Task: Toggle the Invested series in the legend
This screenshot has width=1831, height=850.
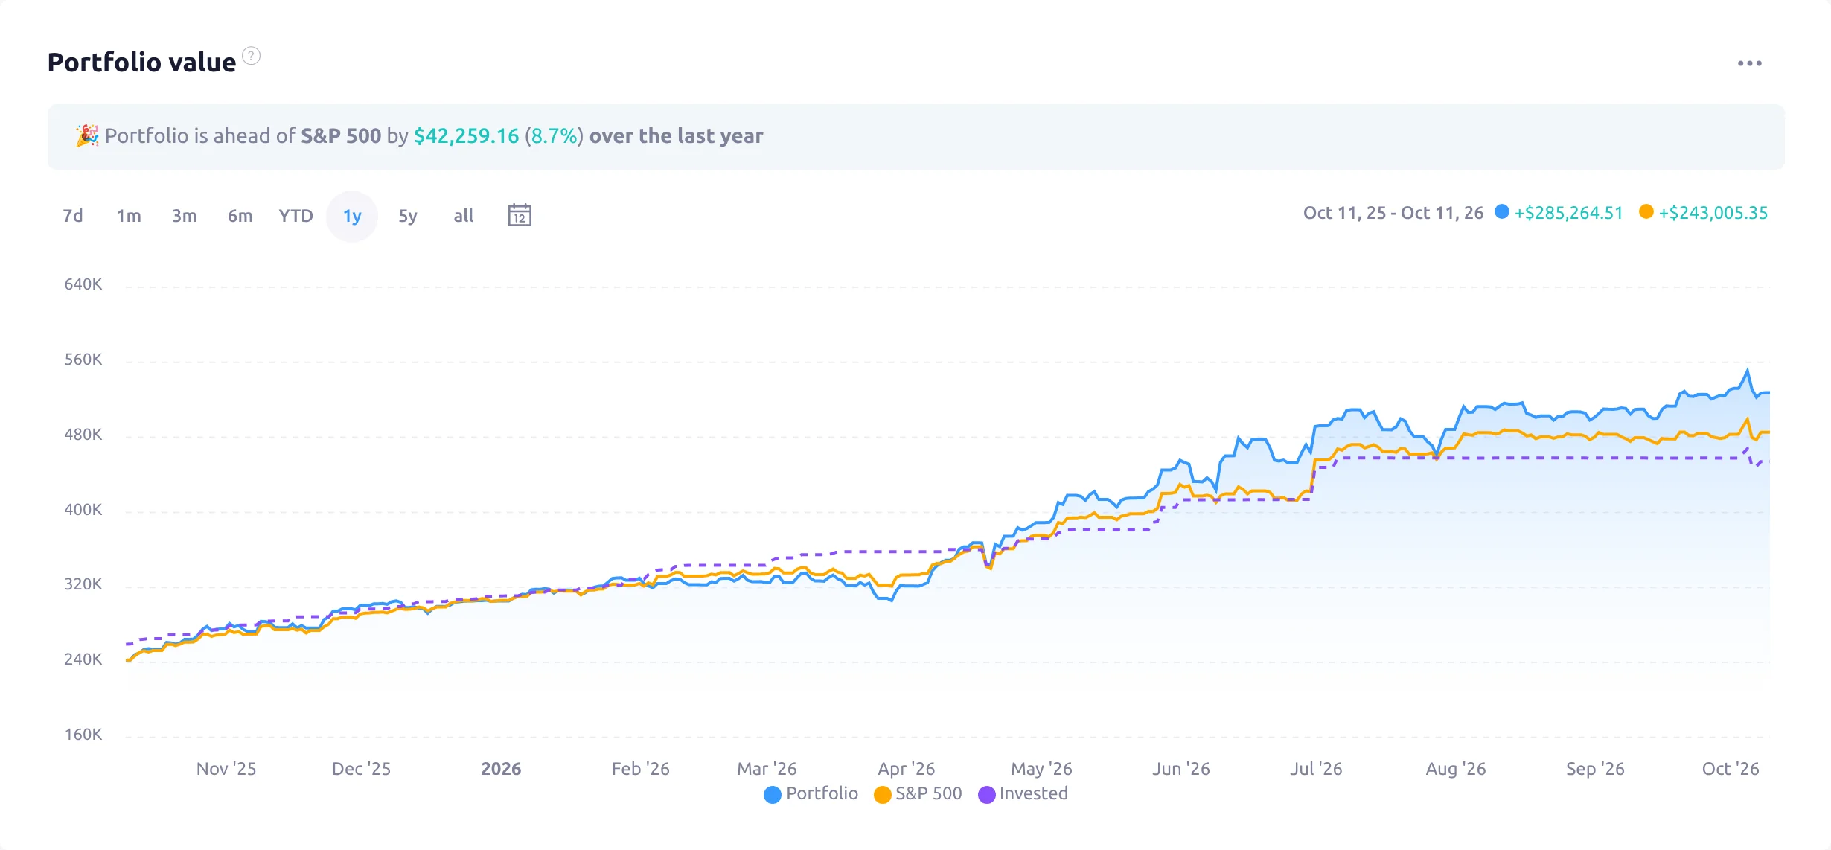Action: 1023,794
